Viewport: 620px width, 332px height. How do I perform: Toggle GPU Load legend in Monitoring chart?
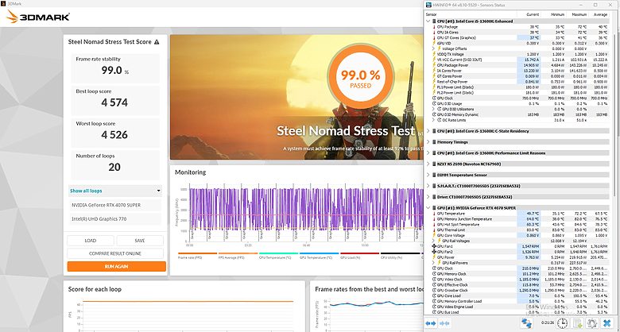point(359,256)
